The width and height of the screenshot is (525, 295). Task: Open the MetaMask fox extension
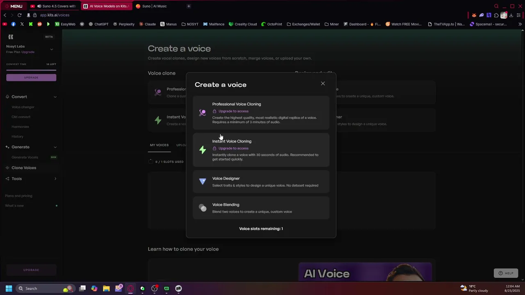(x=474, y=15)
